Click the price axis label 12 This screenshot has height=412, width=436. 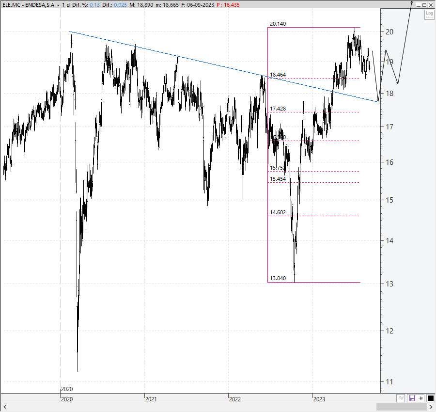coord(389,331)
